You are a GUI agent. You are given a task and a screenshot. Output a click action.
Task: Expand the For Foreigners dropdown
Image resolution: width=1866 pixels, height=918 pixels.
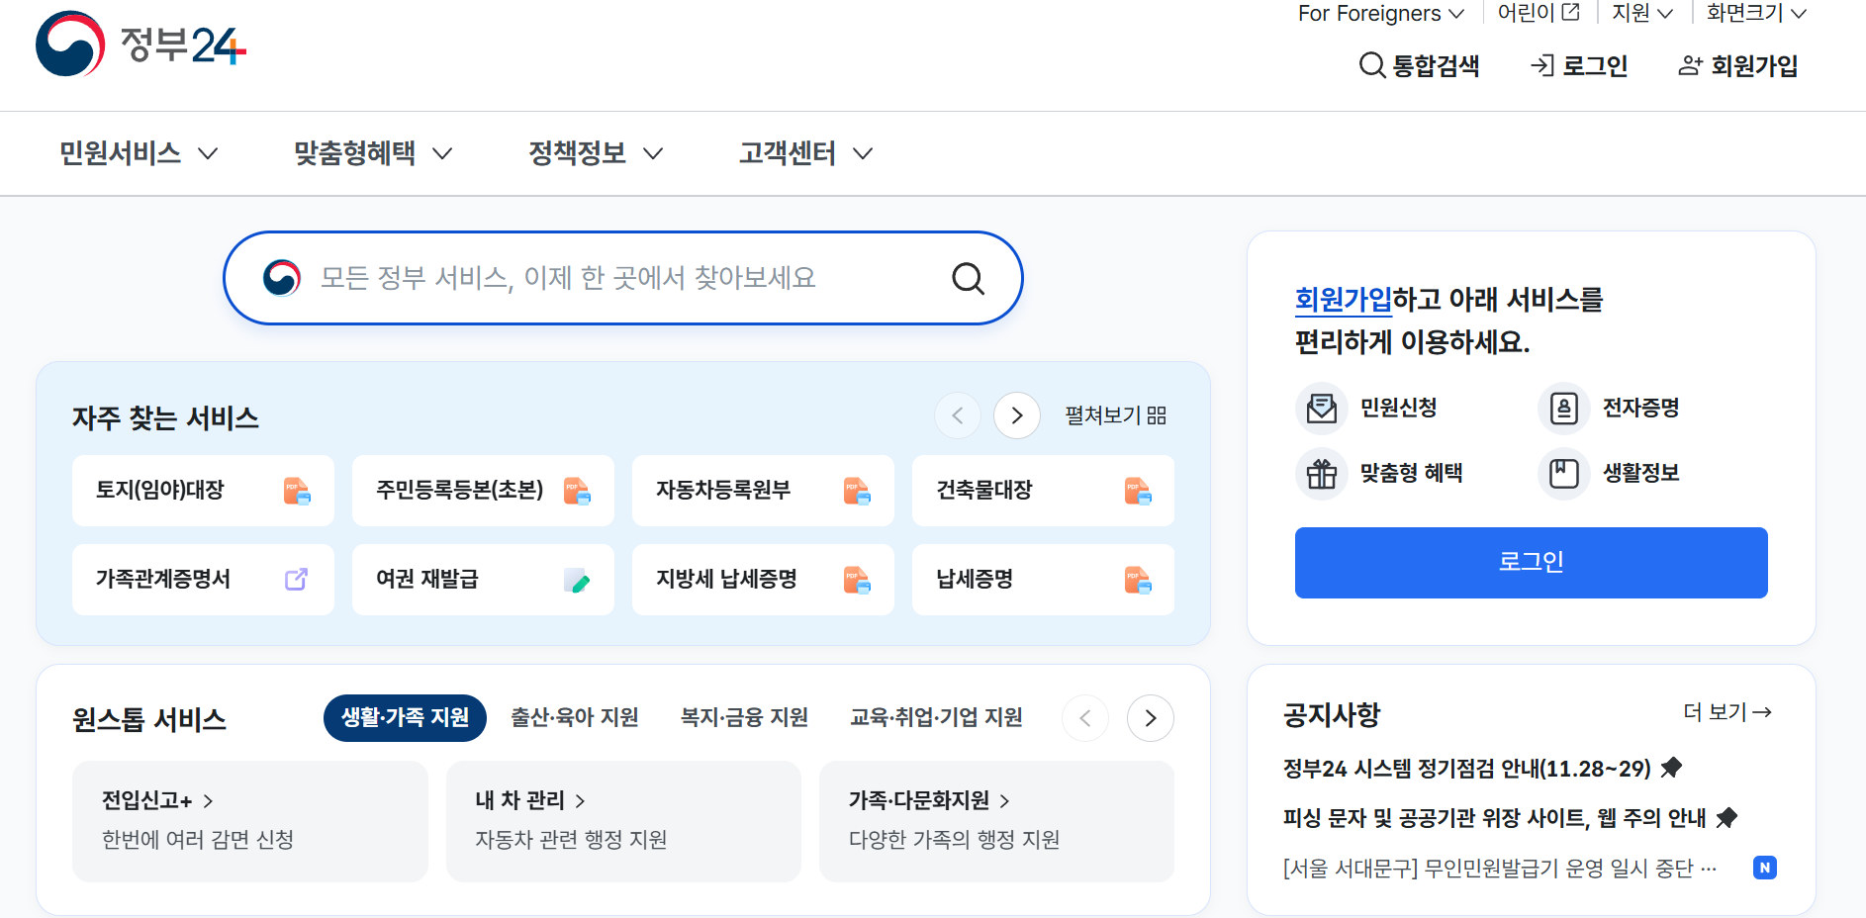coord(1380,14)
